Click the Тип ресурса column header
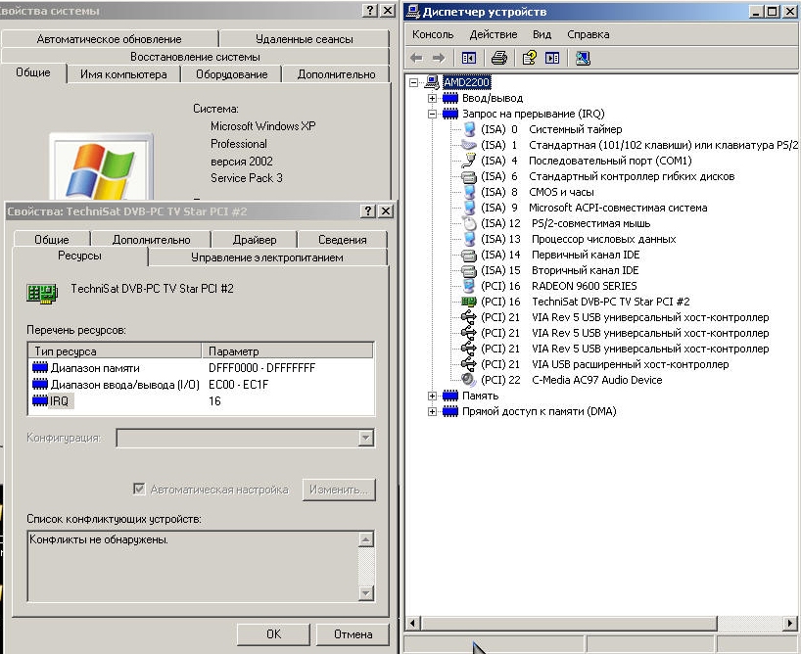The width and height of the screenshot is (801, 654). 115,351
